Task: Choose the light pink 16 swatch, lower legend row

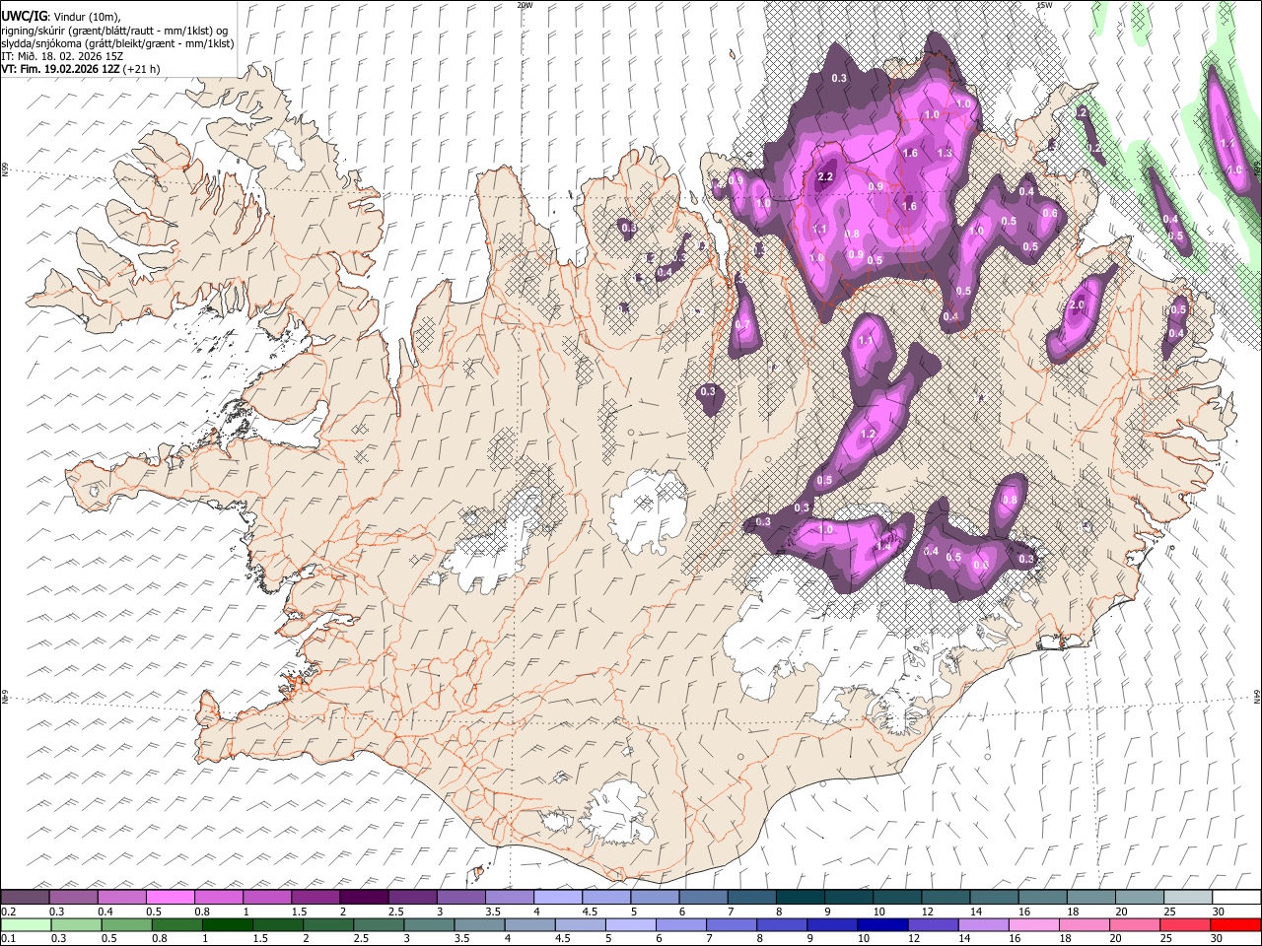Action: pyautogui.click(x=1032, y=924)
